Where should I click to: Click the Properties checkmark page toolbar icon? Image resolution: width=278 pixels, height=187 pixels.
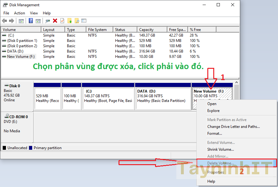click(62, 21)
